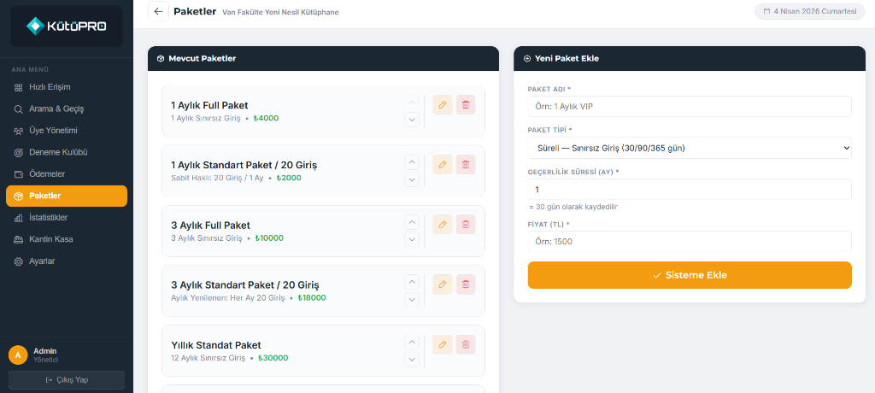Log out with Çıkış Yap
875x393 pixels.
pyautogui.click(x=67, y=380)
